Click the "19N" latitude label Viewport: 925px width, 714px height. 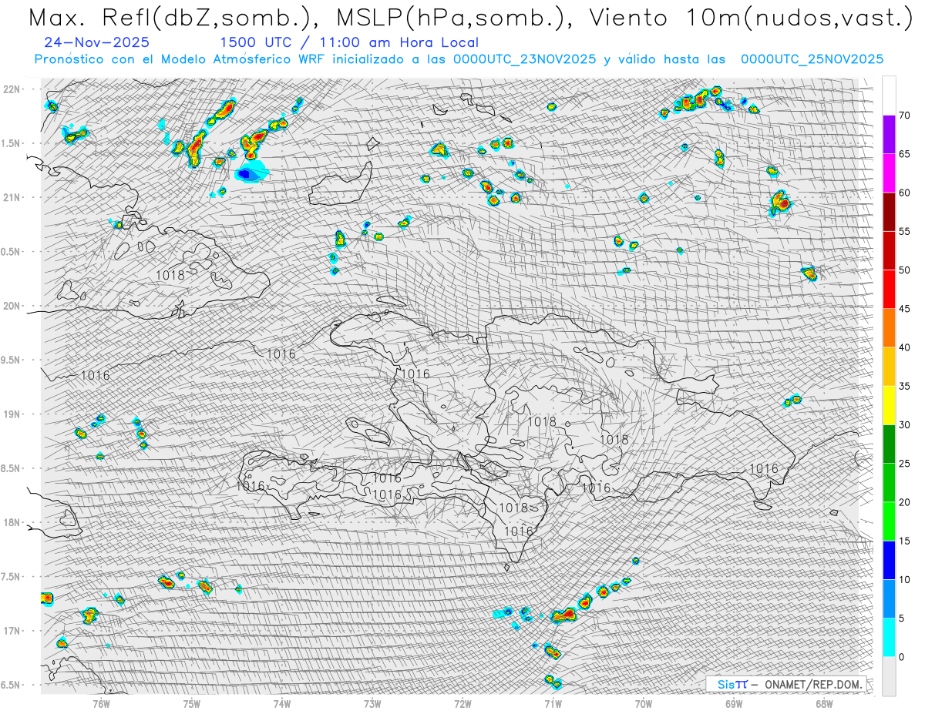tap(12, 414)
